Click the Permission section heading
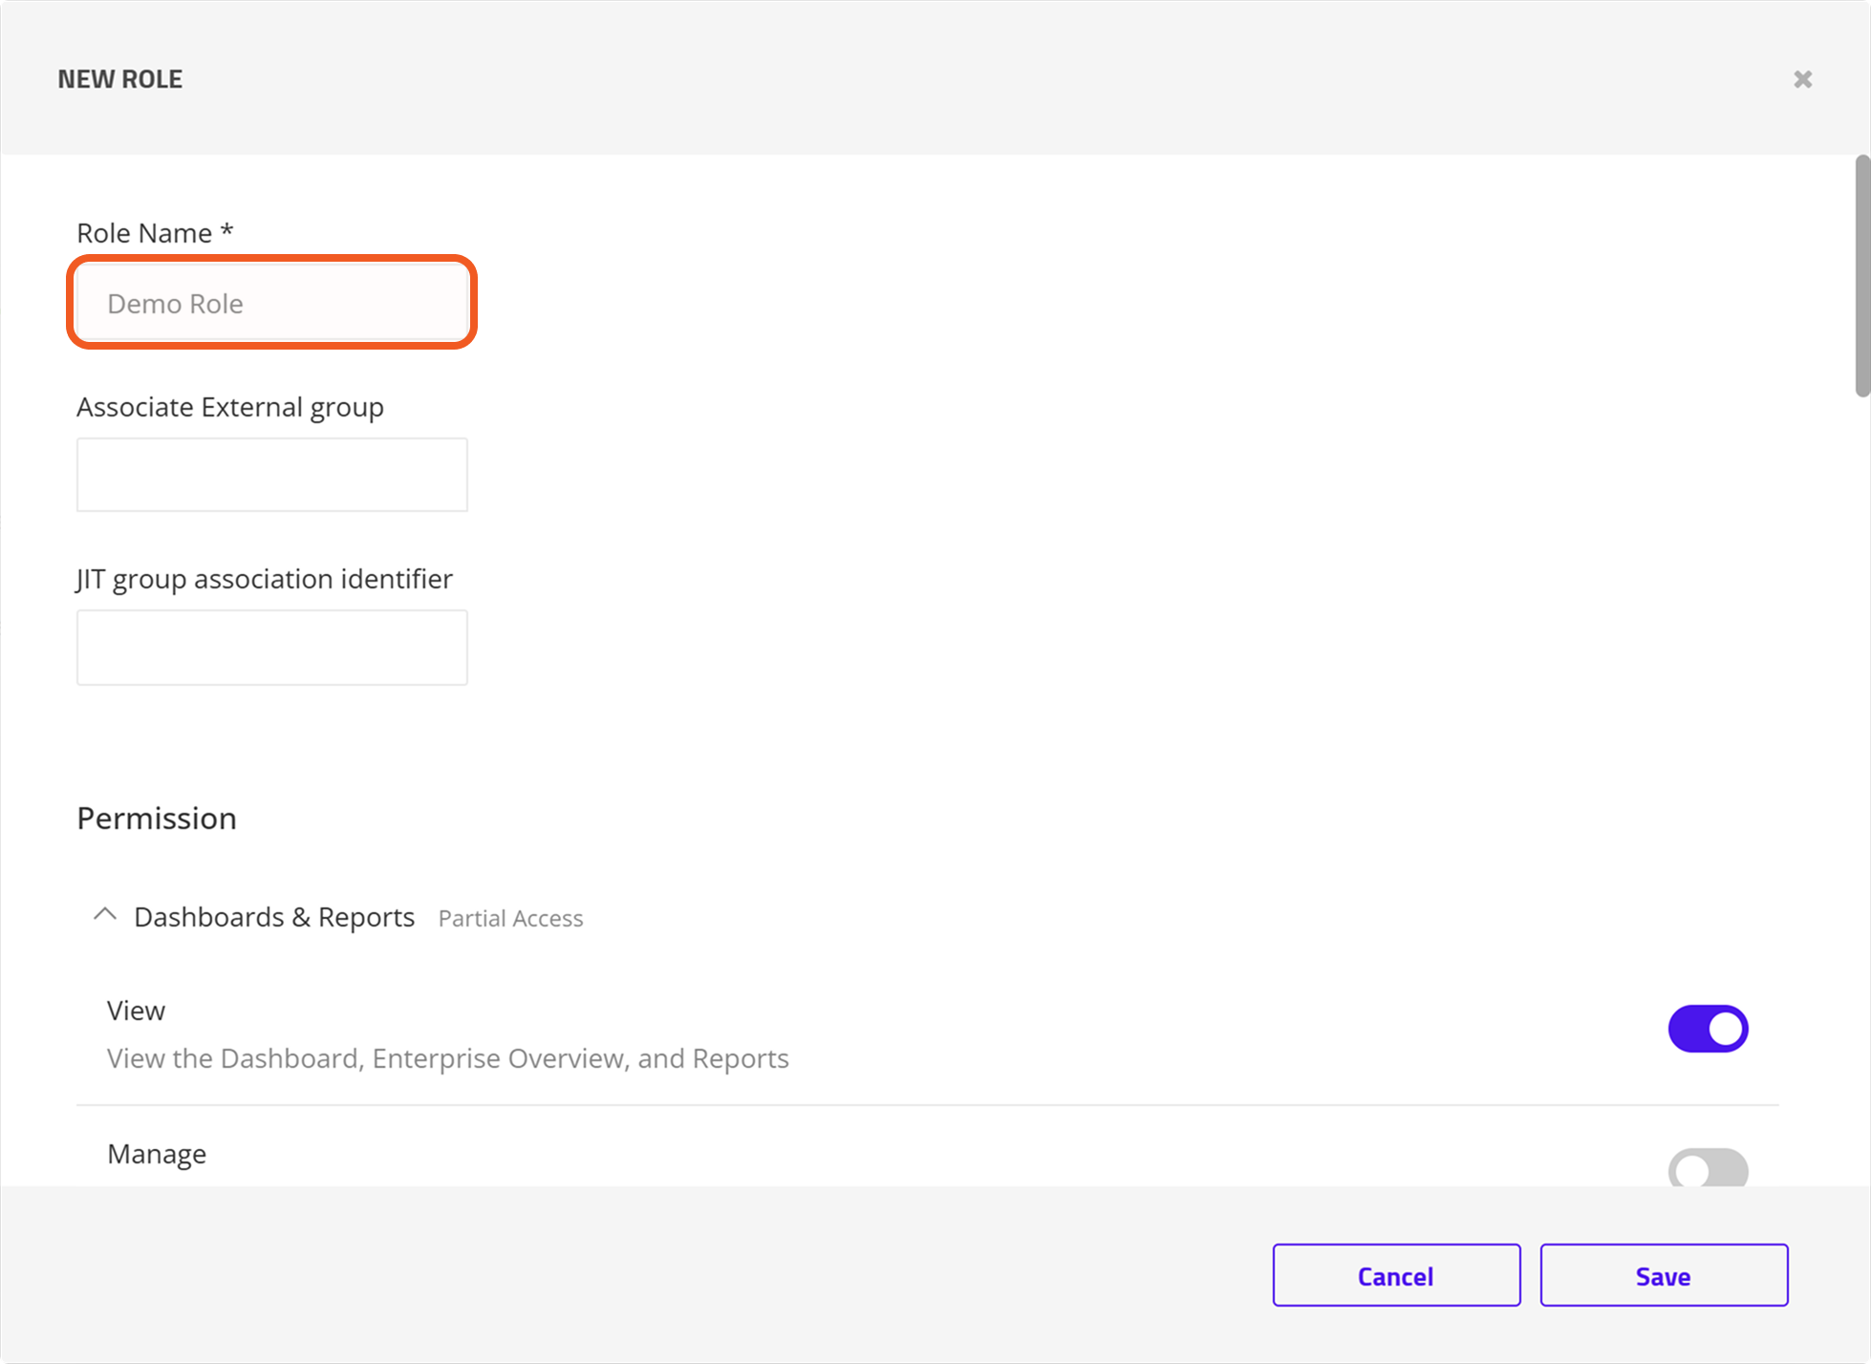The width and height of the screenshot is (1871, 1364). click(x=157, y=819)
